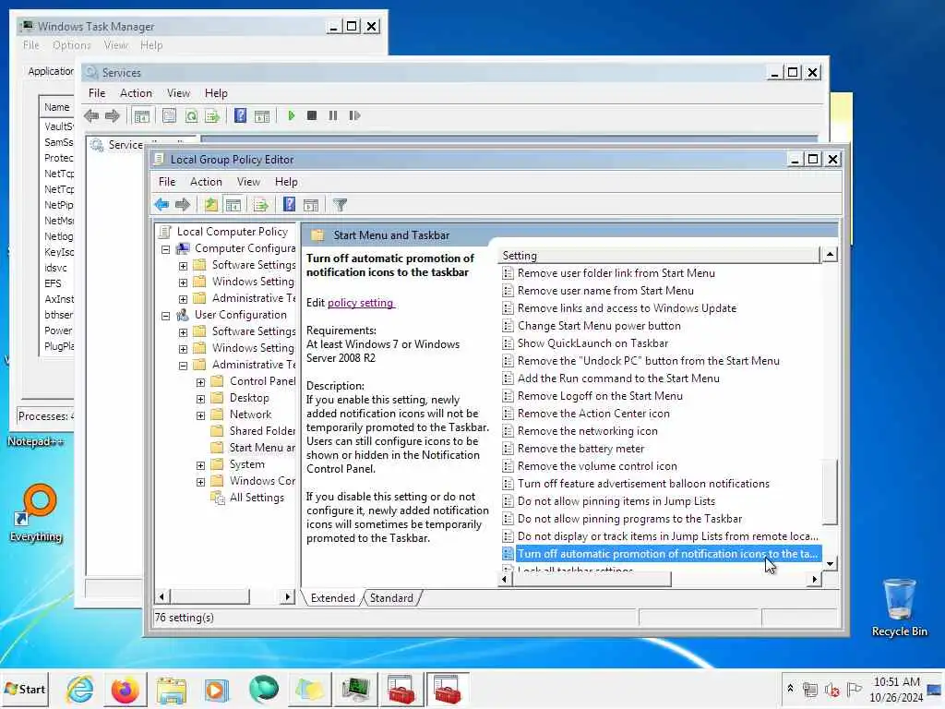Select 'Show QuickLaunch on Taskbar' setting
This screenshot has height=709, width=945.
[593, 343]
